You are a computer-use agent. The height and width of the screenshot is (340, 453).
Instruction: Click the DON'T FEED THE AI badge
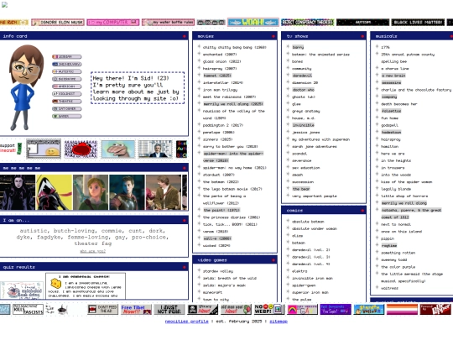tap(103, 309)
